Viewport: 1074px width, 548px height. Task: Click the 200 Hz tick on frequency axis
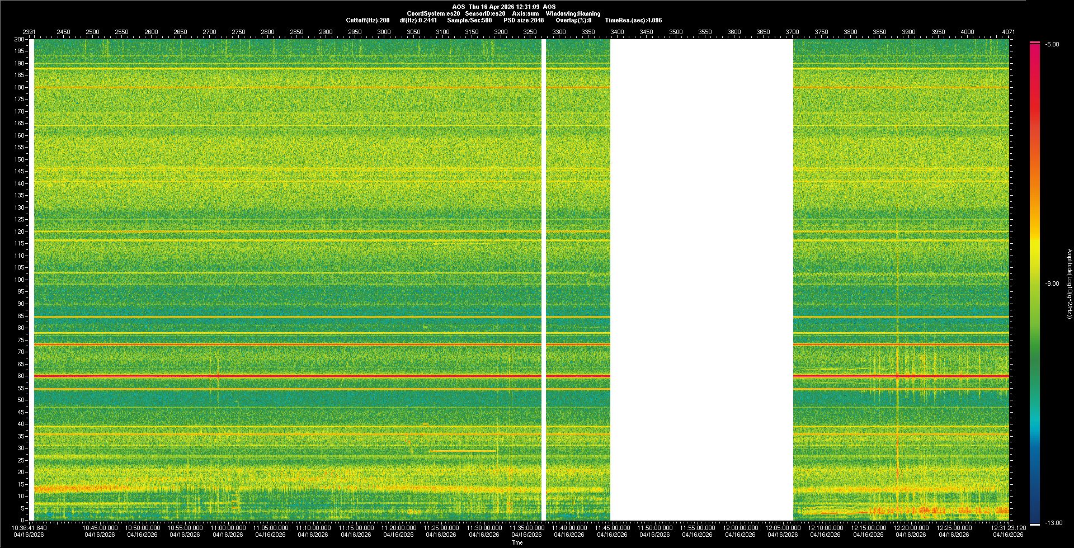click(x=19, y=39)
